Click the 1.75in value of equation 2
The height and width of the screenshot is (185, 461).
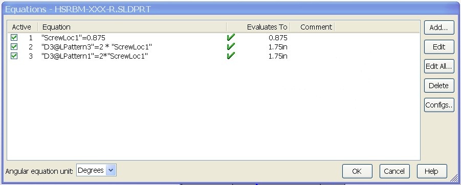[278, 47]
